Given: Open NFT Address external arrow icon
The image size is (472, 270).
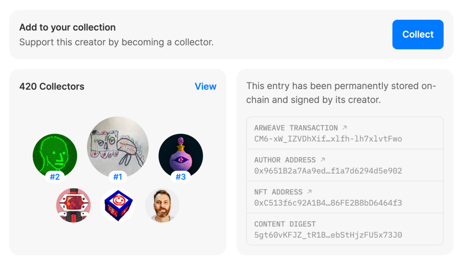Looking at the screenshot, I should pos(309,191).
